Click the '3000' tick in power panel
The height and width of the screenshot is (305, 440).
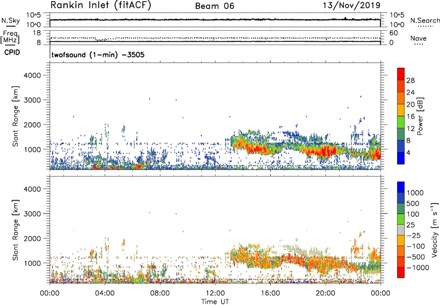coord(32,100)
